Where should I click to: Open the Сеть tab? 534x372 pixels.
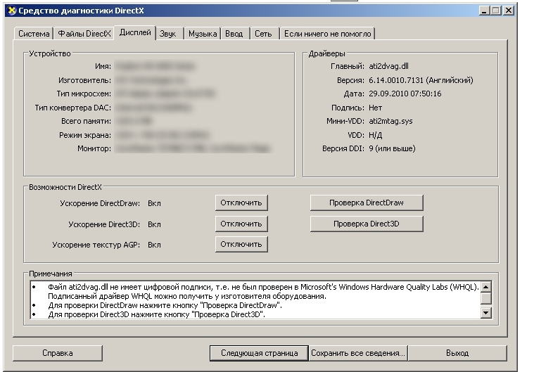[263, 34]
